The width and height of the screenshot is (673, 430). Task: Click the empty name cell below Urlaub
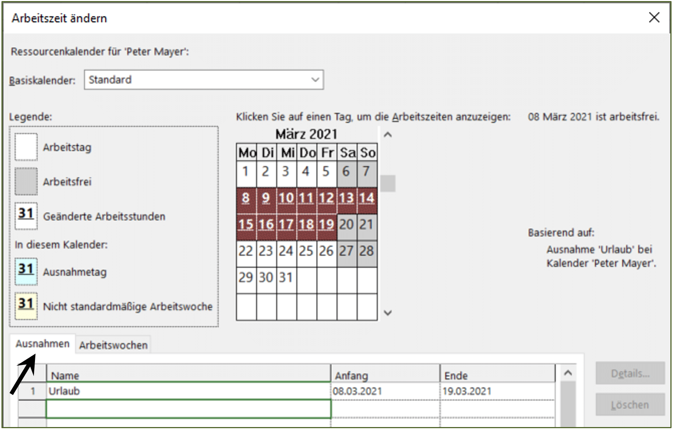coord(188,409)
